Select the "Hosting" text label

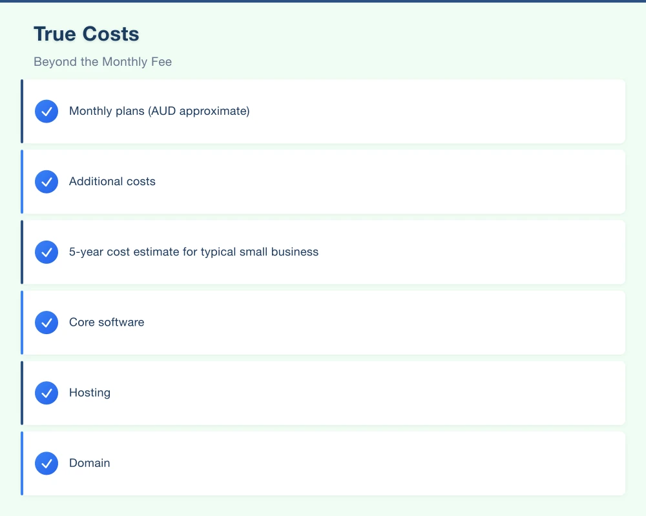pyautogui.click(x=90, y=393)
